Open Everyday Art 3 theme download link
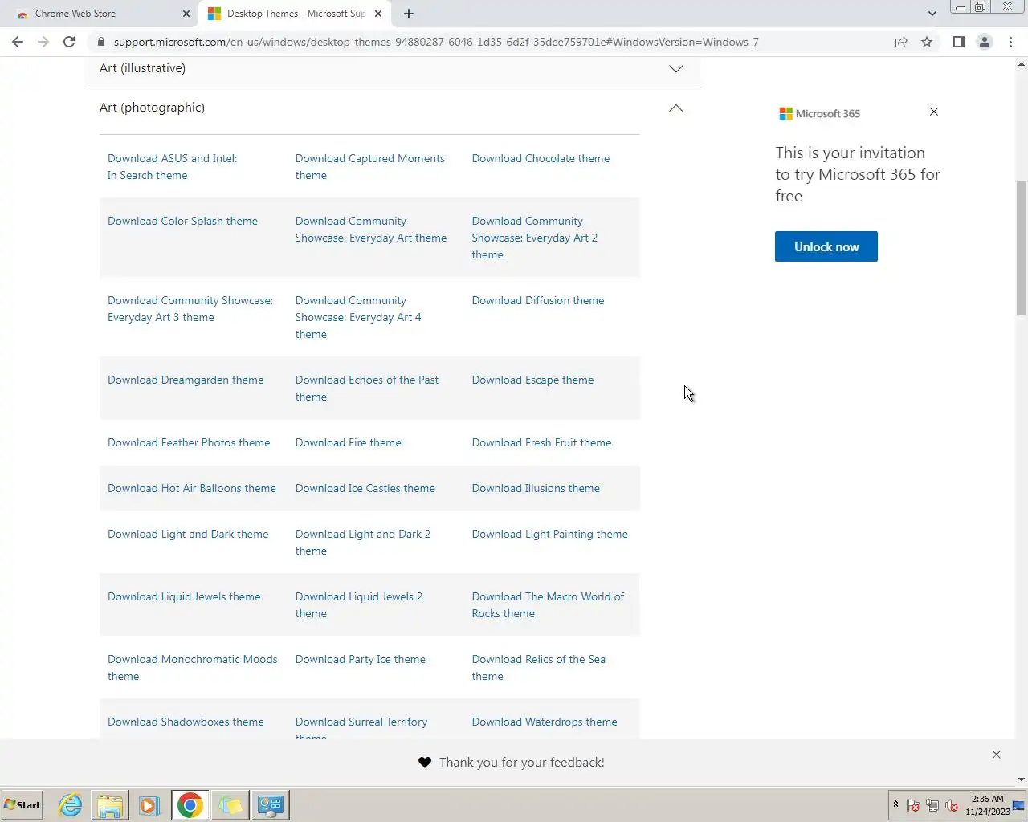The width and height of the screenshot is (1028, 822). pyautogui.click(x=190, y=309)
